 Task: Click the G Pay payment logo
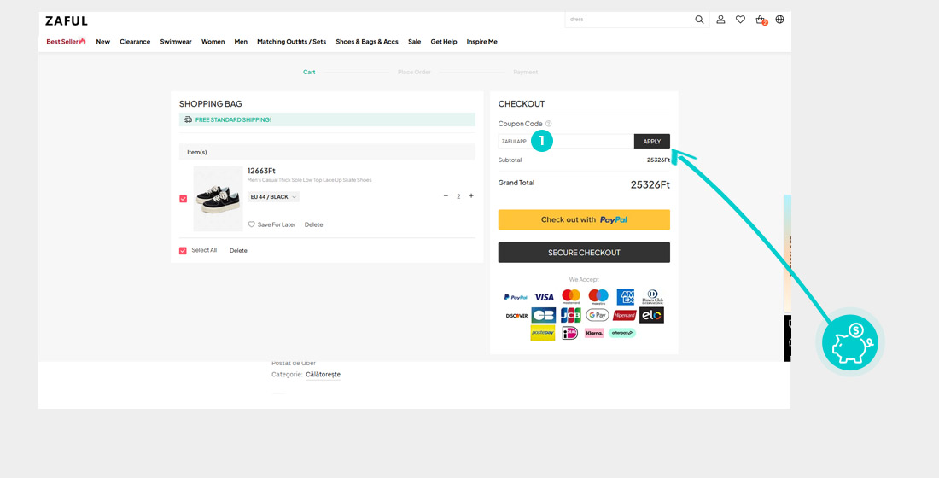[598, 315]
